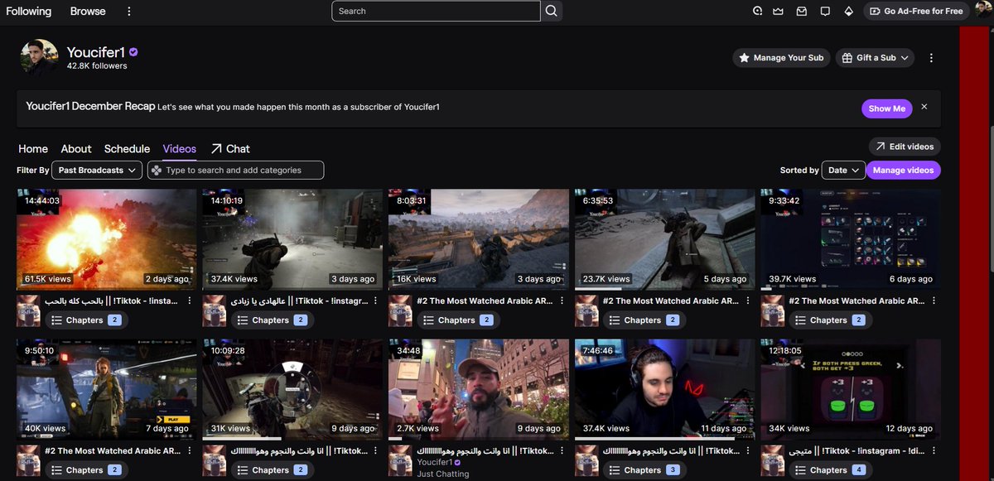This screenshot has width=994, height=481.
Task: Expand Chapters for the 14:10:19 broadcast
Action: 272,320
